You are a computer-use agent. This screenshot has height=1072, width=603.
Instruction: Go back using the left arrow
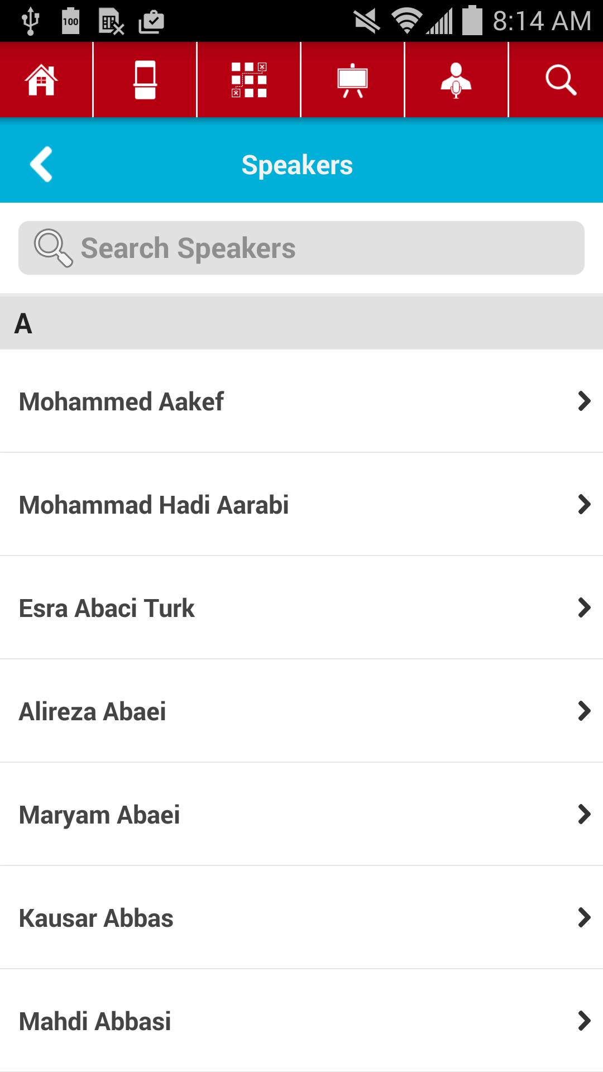coord(41,164)
